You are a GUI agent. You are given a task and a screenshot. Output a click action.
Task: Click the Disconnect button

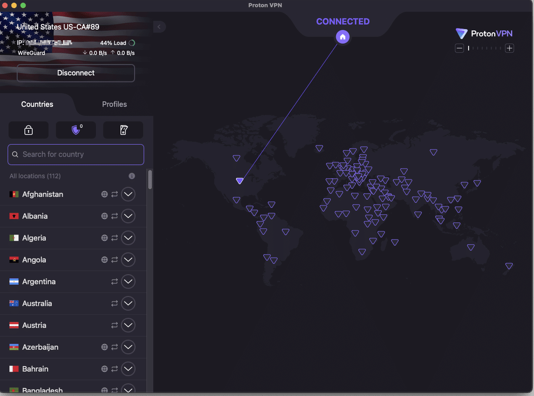tap(75, 73)
